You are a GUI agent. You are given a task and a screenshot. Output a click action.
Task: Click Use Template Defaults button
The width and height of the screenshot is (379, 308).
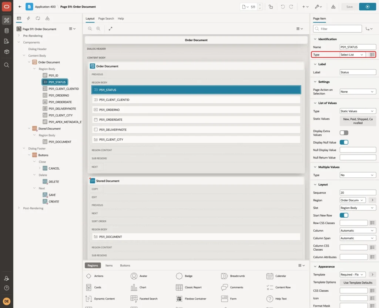(x=358, y=282)
